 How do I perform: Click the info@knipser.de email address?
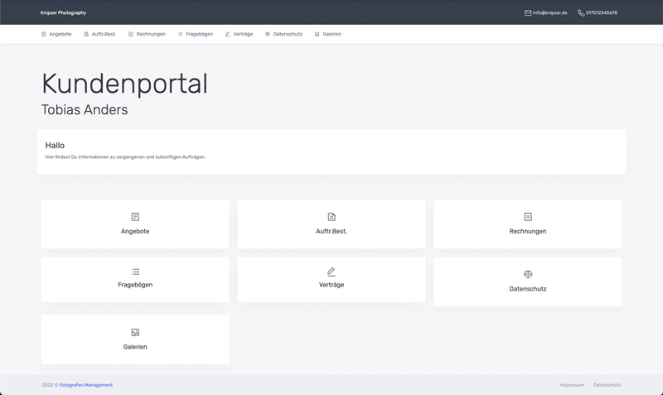click(x=550, y=13)
